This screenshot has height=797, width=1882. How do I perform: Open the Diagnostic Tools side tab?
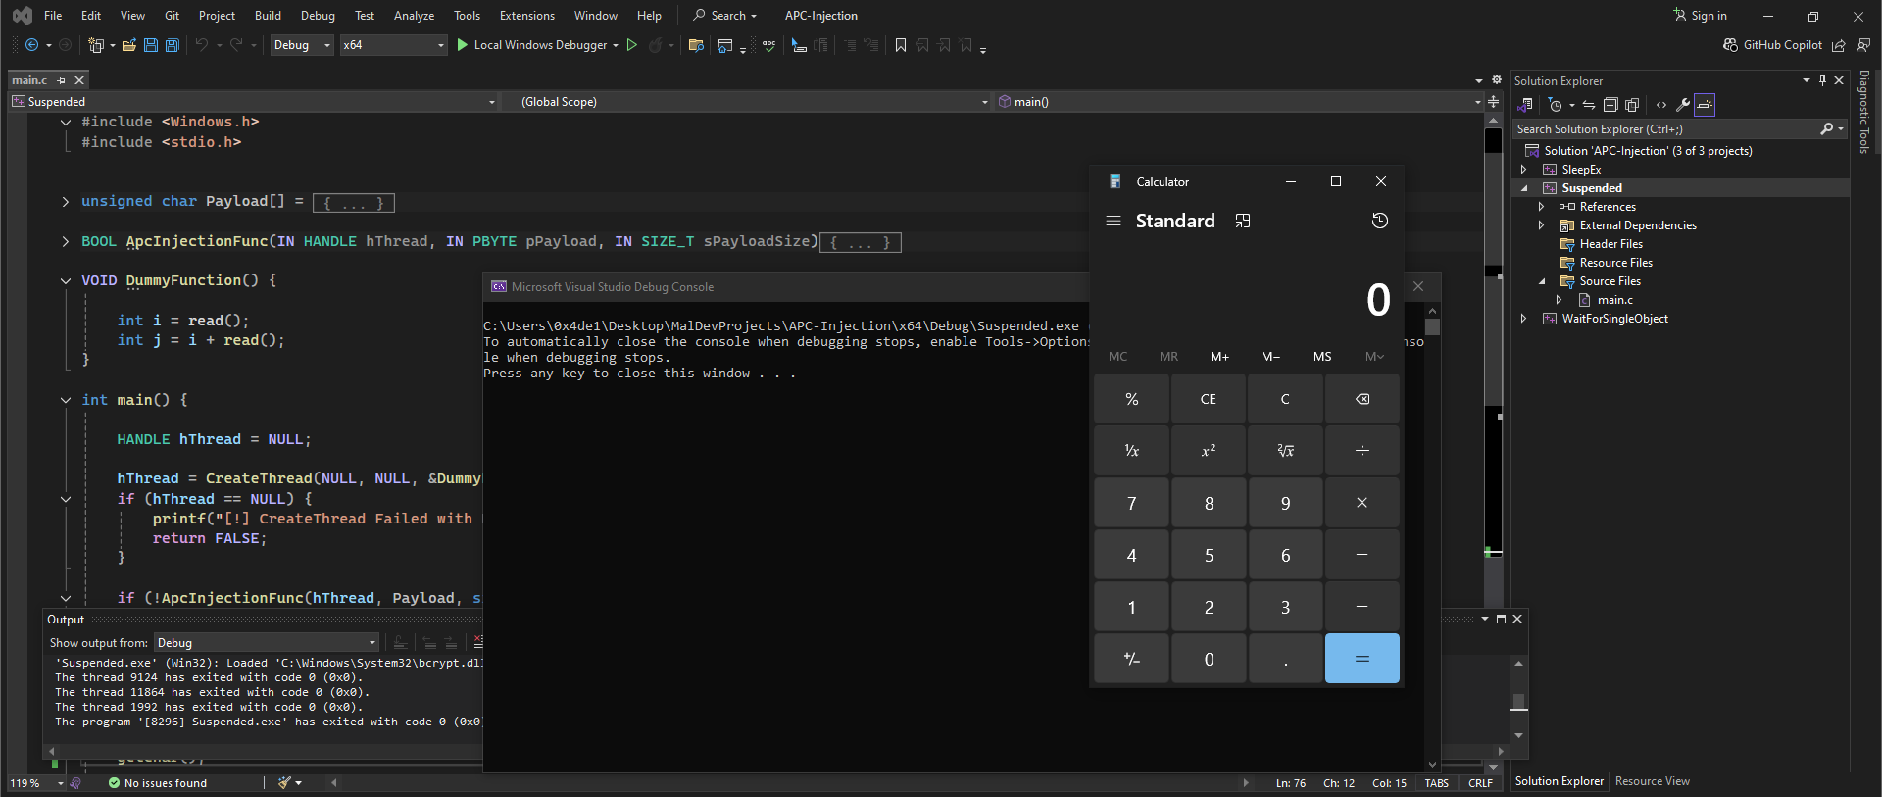click(x=1864, y=112)
